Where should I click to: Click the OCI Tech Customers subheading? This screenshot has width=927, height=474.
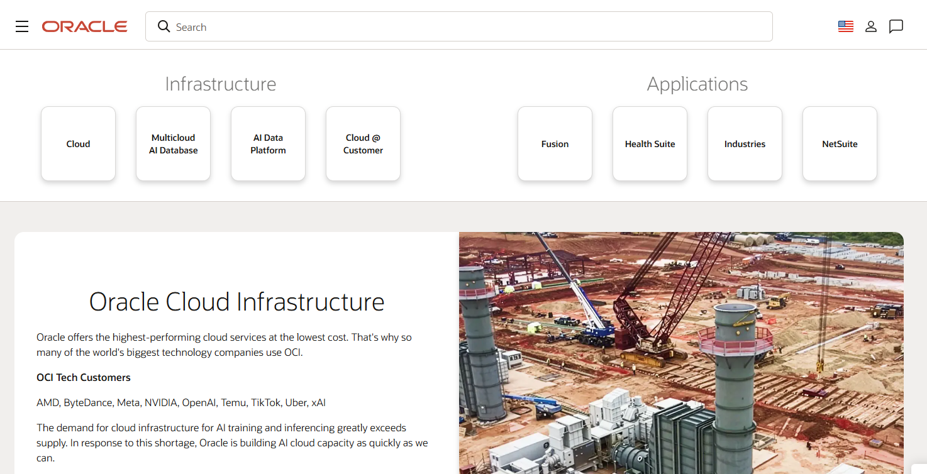(x=84, y=378)
